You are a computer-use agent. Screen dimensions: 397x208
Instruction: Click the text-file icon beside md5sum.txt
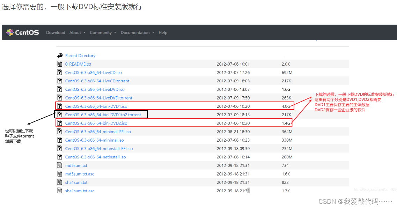(59, 165)
